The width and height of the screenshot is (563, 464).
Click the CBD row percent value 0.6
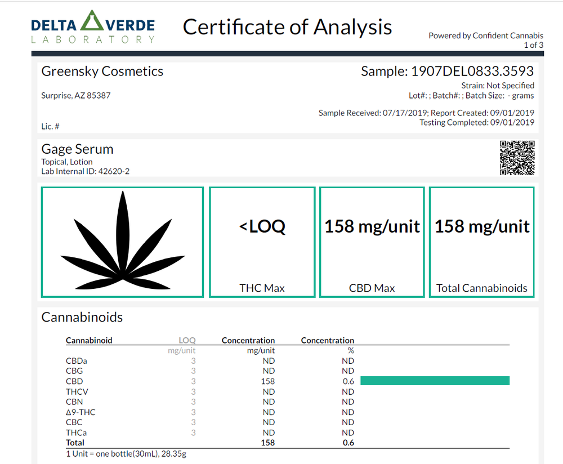click(x=348, y=381)
